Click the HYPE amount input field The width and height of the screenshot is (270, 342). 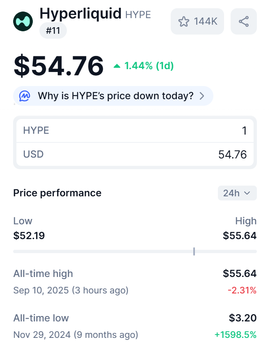(x=135, y=131)
